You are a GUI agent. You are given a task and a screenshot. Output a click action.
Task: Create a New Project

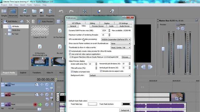[25, 12]
